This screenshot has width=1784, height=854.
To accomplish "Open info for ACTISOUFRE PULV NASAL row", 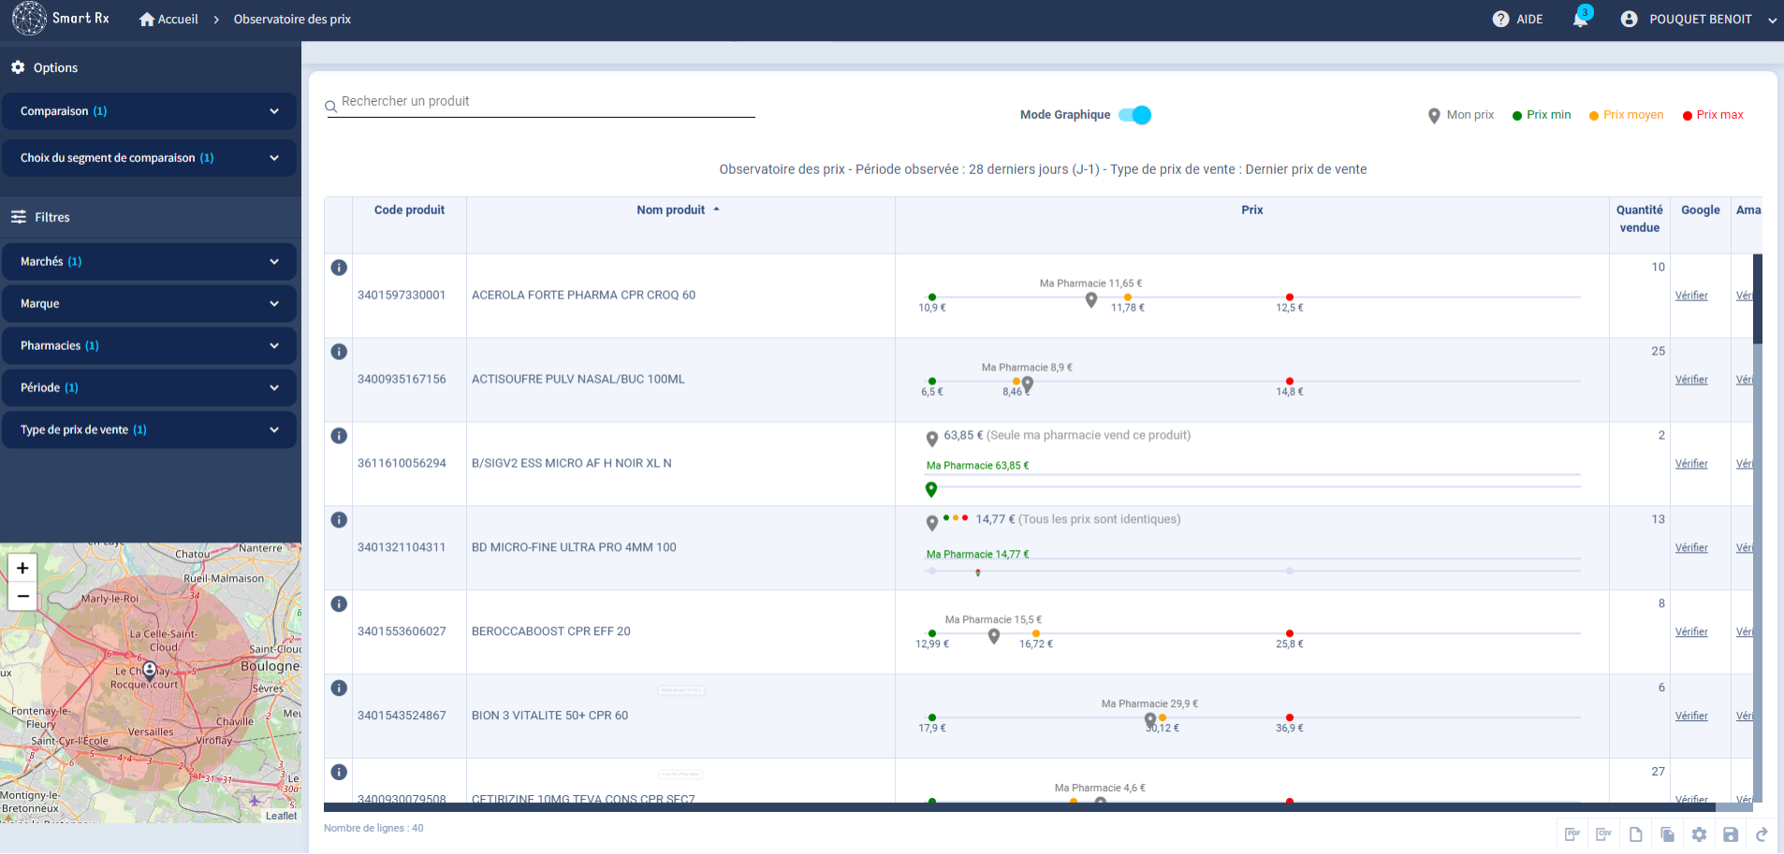I will 339,352.
